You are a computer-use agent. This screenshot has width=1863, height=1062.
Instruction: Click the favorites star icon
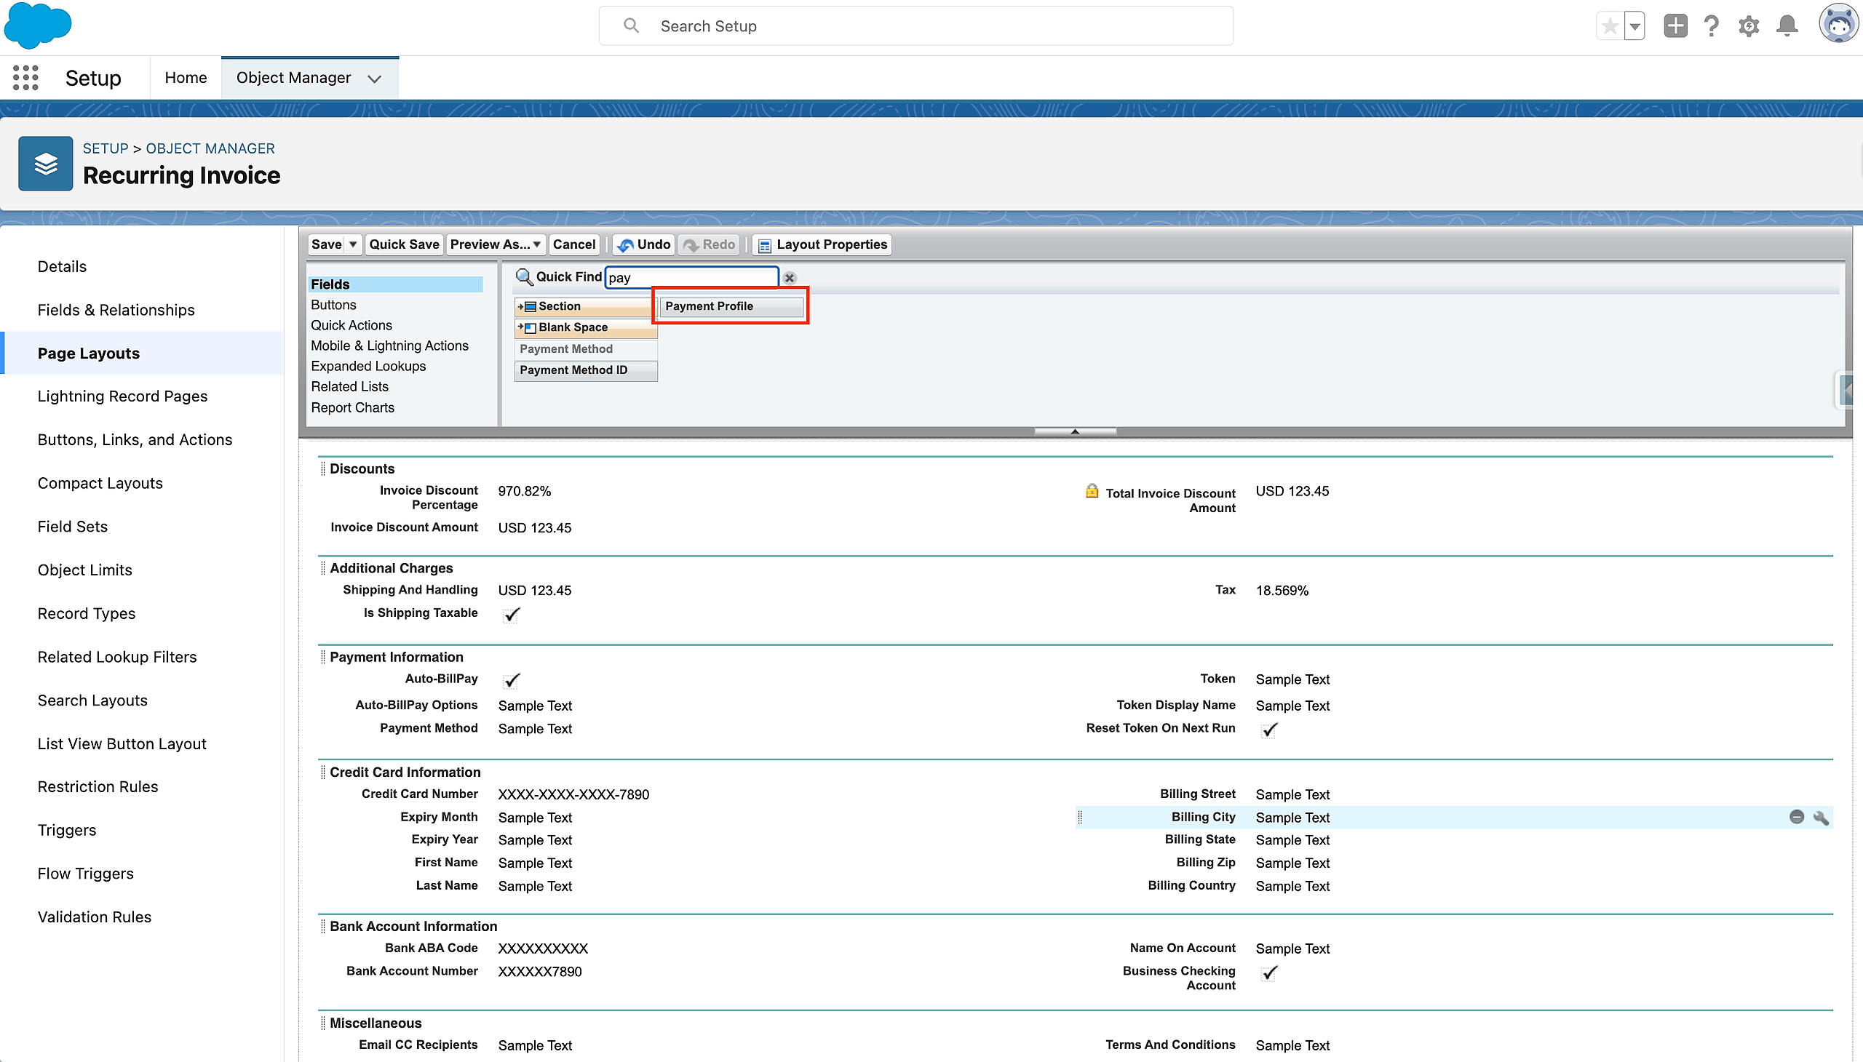[x=1609, y=26]
